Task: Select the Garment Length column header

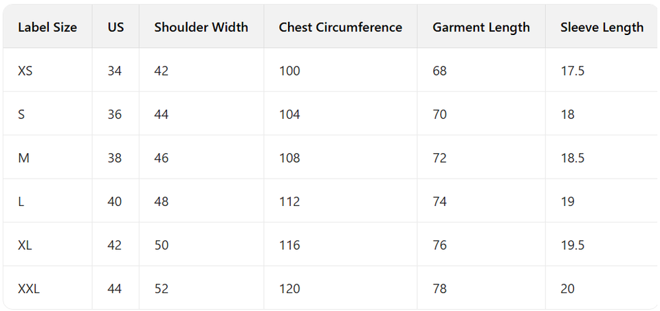Action: pyautogui.click(x=481, y=27)
